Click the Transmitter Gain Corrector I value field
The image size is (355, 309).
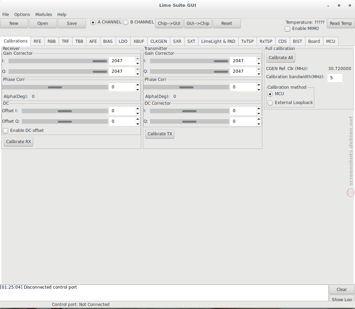pyautogui.click(x=243, y=61)
